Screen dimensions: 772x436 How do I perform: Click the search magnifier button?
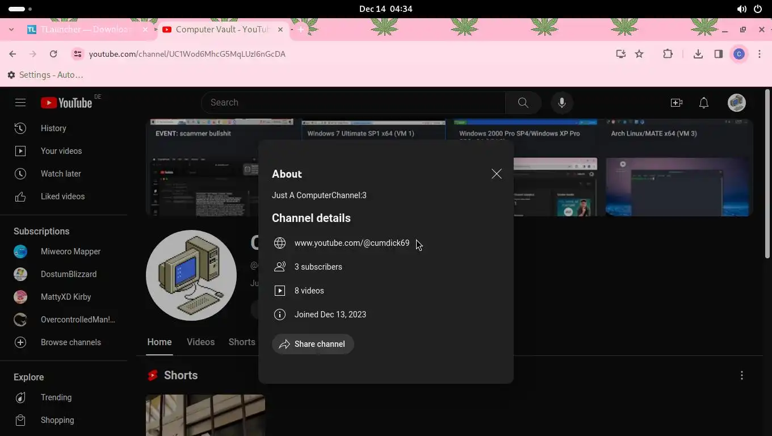click(523, 103)
